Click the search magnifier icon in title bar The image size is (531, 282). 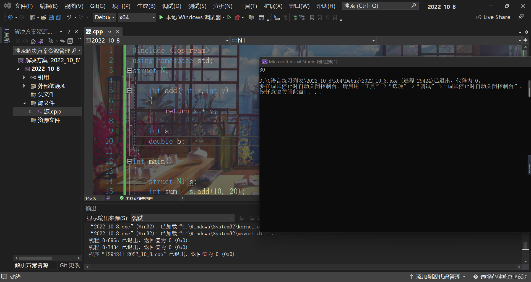point(413,6)
